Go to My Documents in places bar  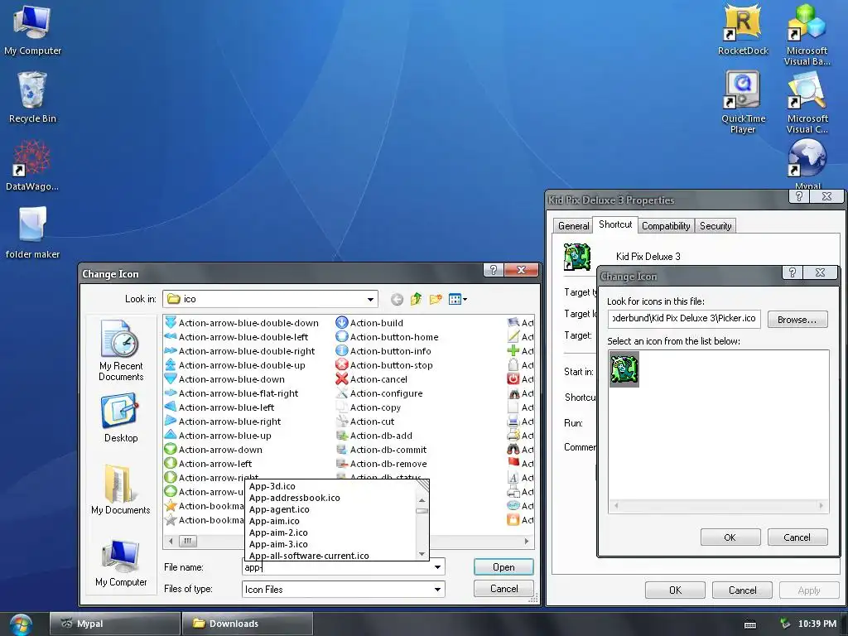(121, 490)
